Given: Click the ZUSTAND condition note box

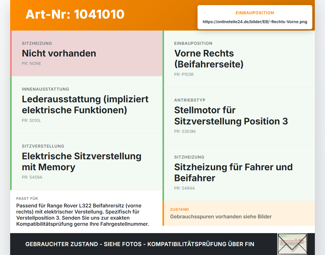Looking at the screenshot, I should coord(239,213).
